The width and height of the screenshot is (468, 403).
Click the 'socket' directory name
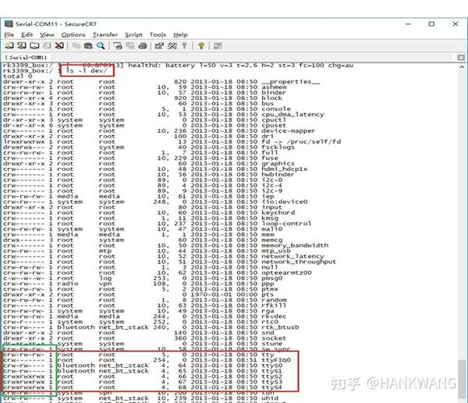tap(274, 338)
